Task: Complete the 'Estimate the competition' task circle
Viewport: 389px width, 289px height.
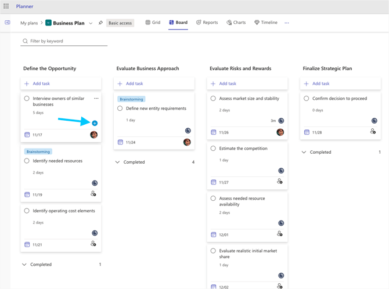Action: [213, 149]
